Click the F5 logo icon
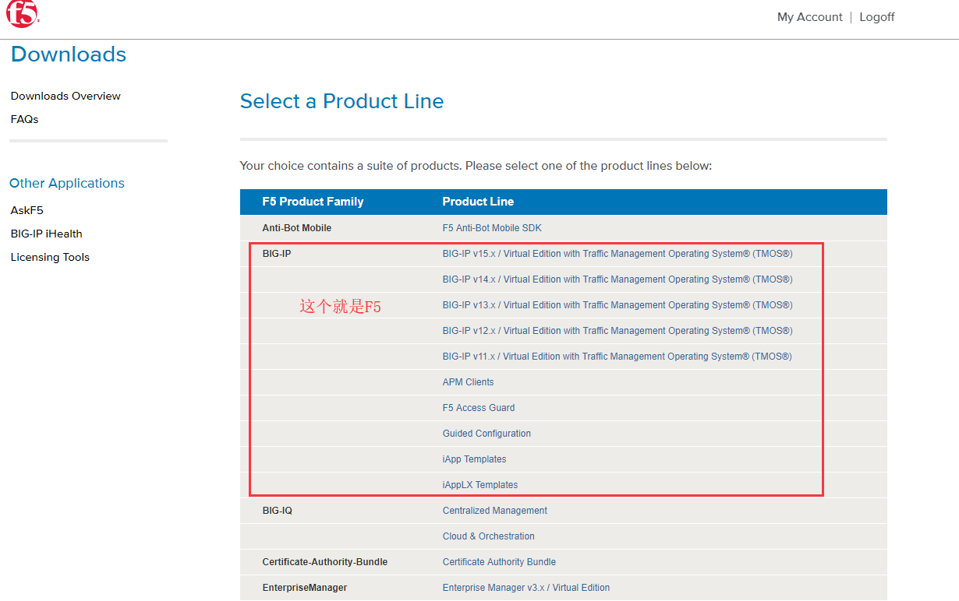The width and height of the screenshot is (959, 601). click(22, 15)
